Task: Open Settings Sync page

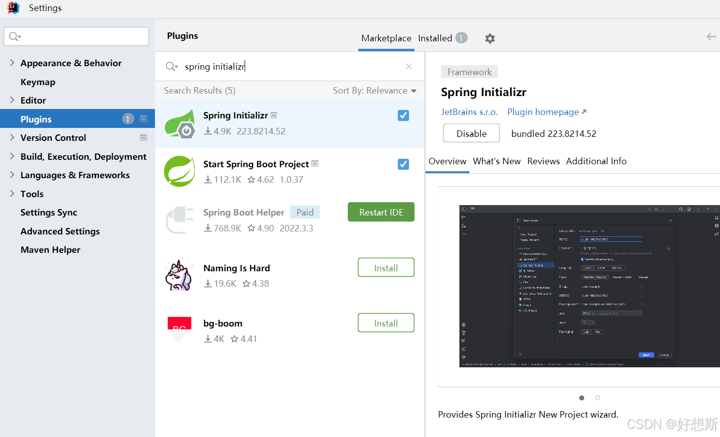Action: (x=49, y=212)
